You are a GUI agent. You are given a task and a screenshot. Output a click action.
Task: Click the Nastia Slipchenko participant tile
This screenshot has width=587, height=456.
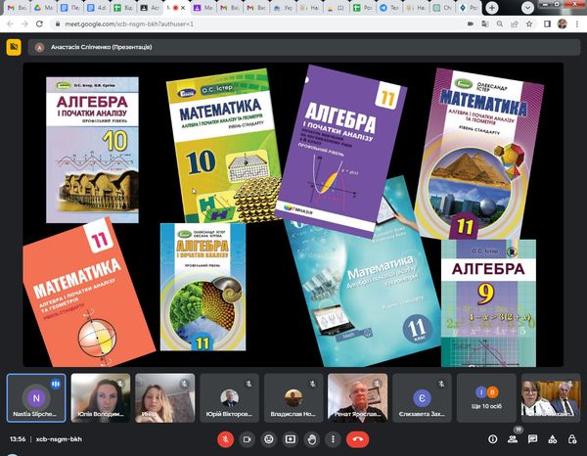[x=35, y=397]
